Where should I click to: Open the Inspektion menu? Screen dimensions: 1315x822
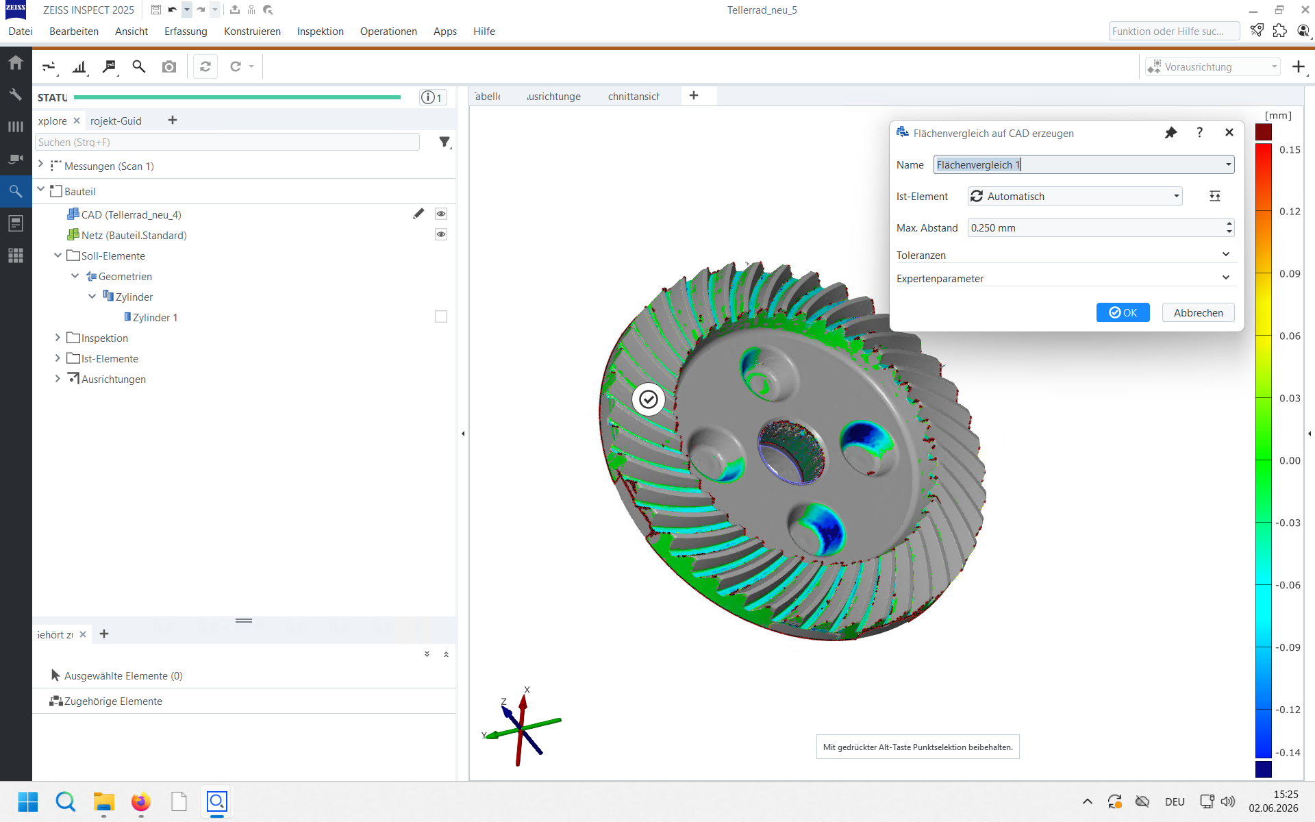pos(321,32)
